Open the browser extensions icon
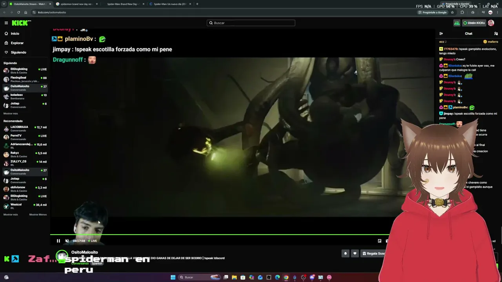The image size is (502, 282). 462,12
